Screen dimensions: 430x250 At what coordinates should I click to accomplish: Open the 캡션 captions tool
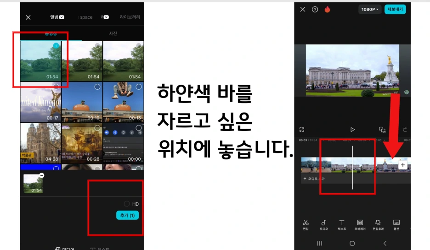(x=396, y=225)
